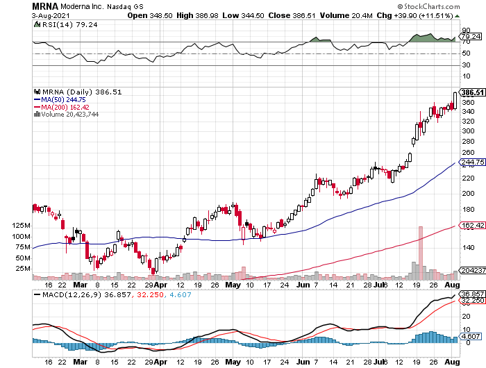Image resolution: width=486 pixels, height=368 pixels.
Task: Click the volume value tag on right axis
Action: pos(472,270)
